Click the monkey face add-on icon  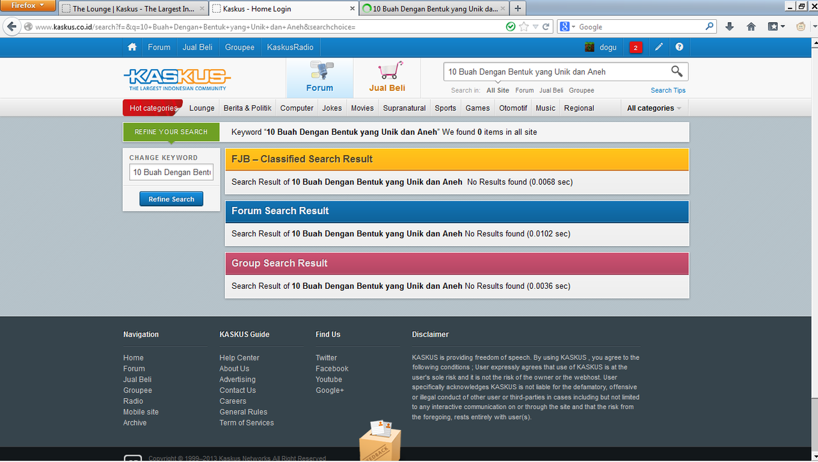point(801,27)
